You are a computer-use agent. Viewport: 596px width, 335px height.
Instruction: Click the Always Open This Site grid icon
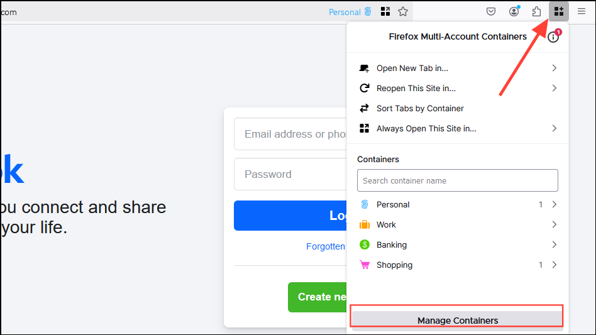tap(364, 128)
